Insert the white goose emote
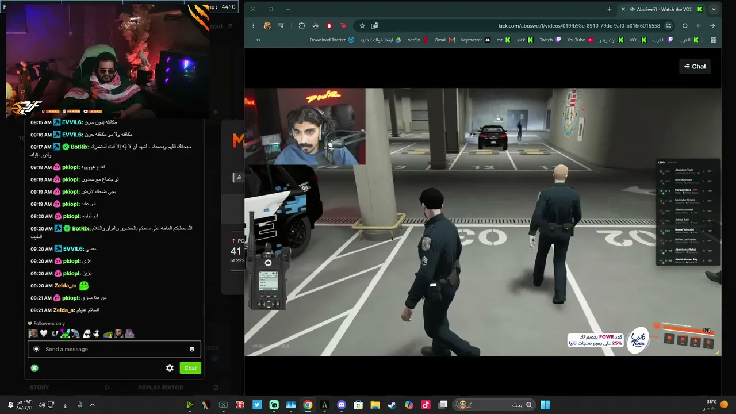Image resolution: width=736 pixels, height=414 pixels. [x=96, y=333]
